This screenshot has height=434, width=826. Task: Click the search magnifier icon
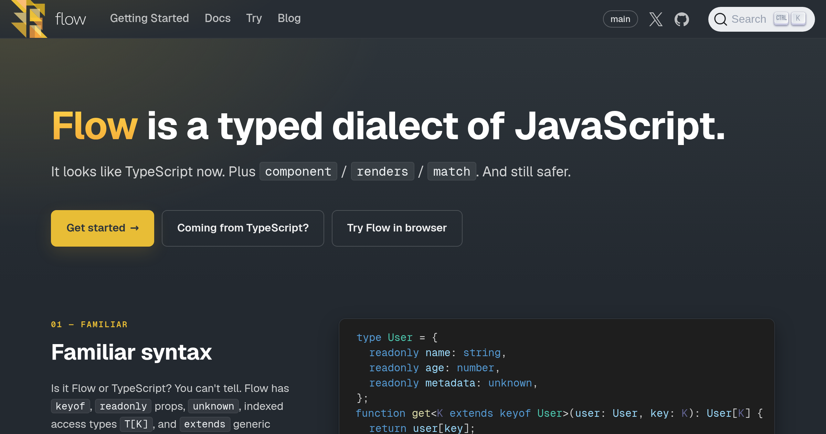point(721,19)
